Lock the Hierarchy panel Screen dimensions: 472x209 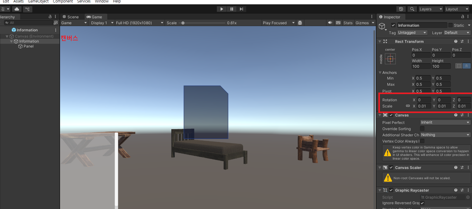(x=50, y=17)
